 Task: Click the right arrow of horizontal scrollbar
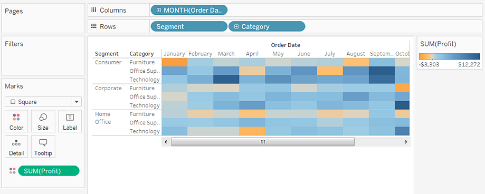pyautogui.click(x=406, y=142)
